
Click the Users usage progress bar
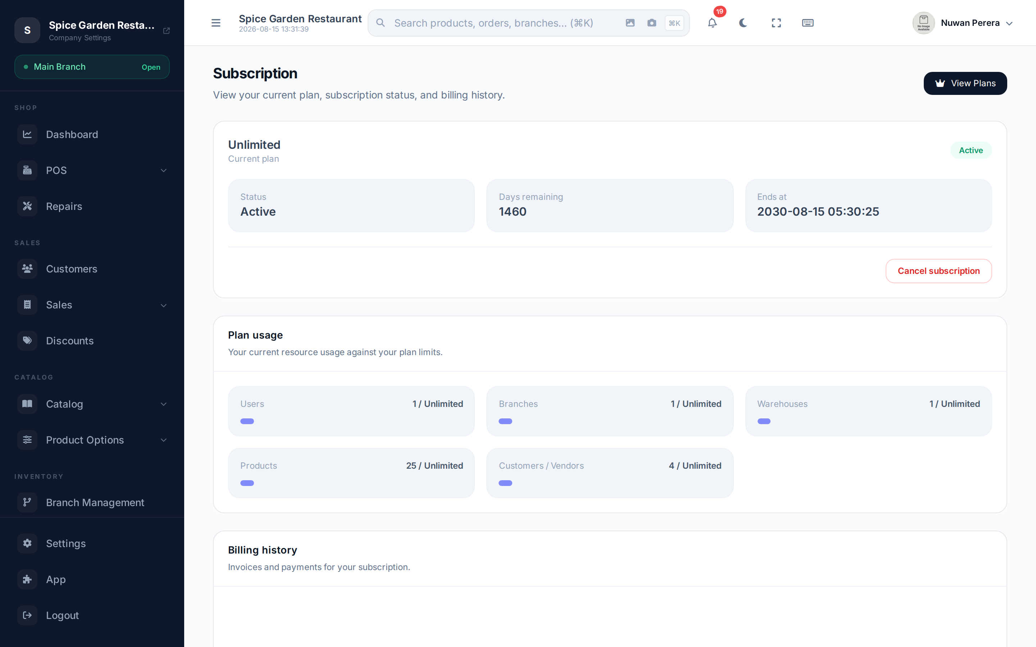[x=247, y=422]
